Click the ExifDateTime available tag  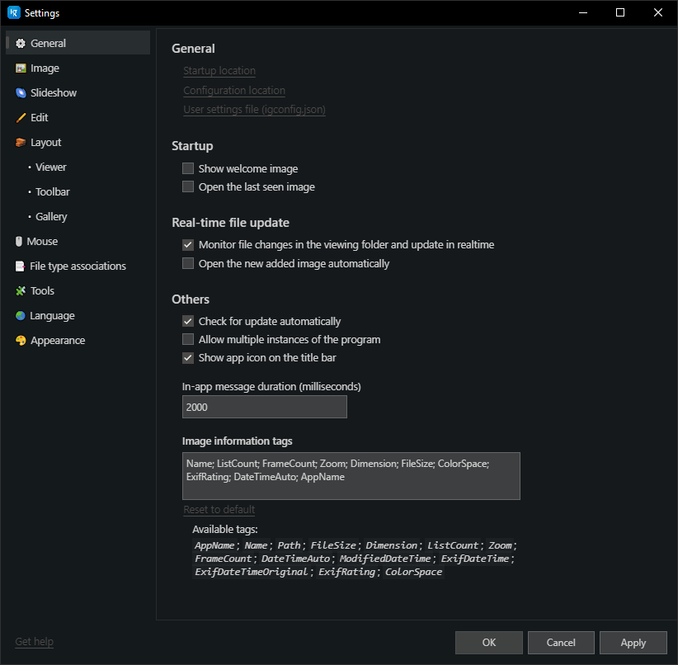coord(475,559)
